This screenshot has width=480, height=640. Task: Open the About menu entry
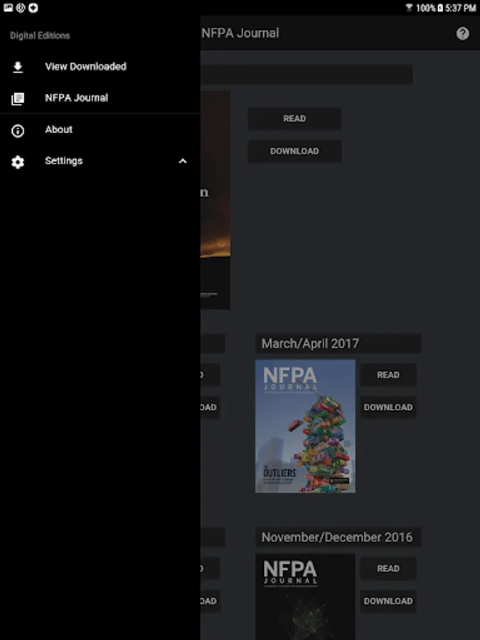pyautogui.click(x=100, y=129)
